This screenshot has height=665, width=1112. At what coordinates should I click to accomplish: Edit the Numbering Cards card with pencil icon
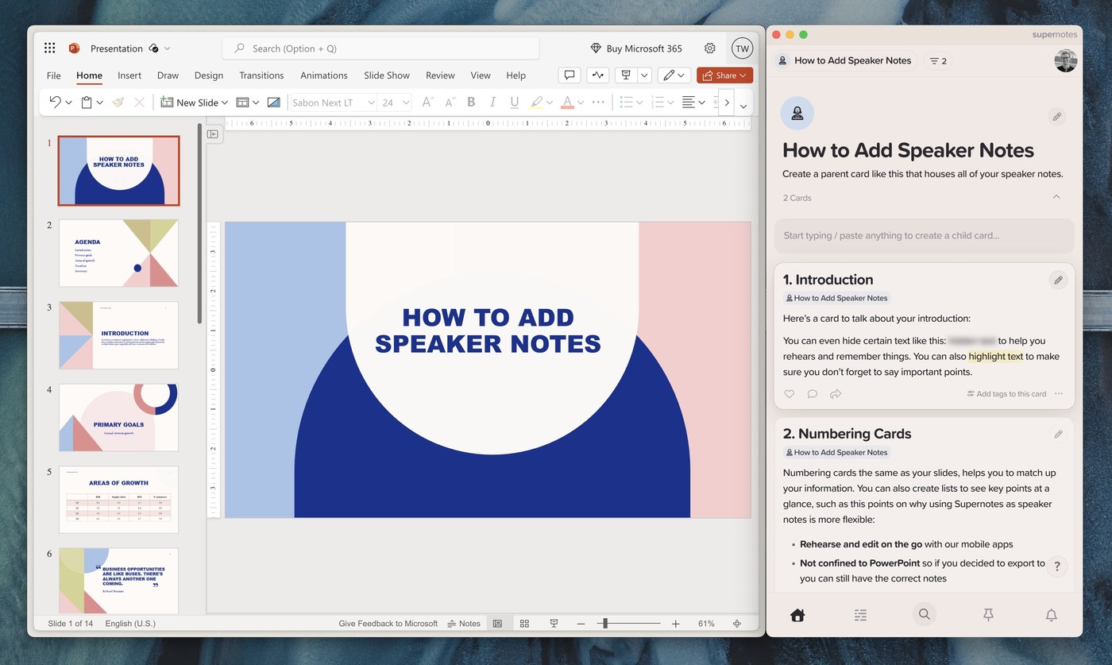tap(1058, 434)
